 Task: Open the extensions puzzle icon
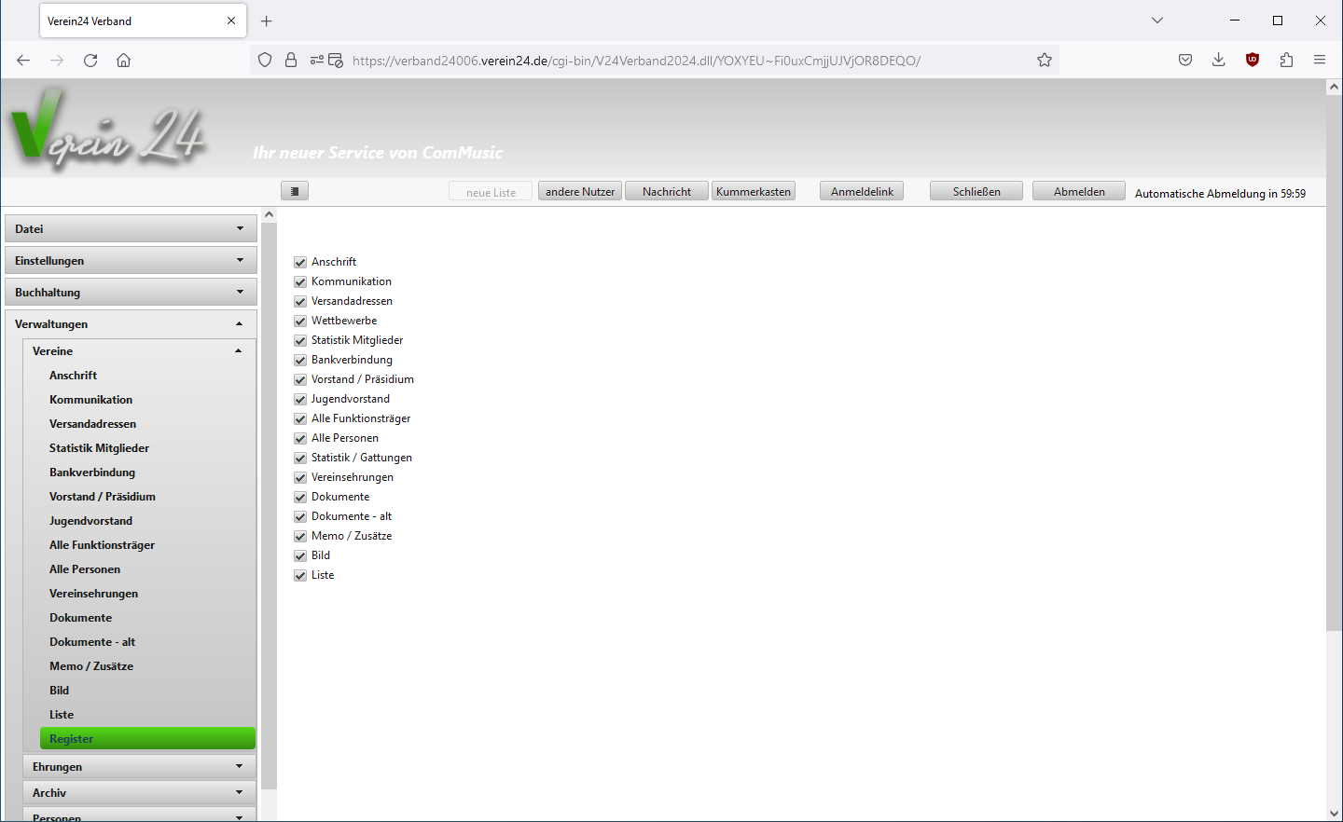tap(1286, 61)
